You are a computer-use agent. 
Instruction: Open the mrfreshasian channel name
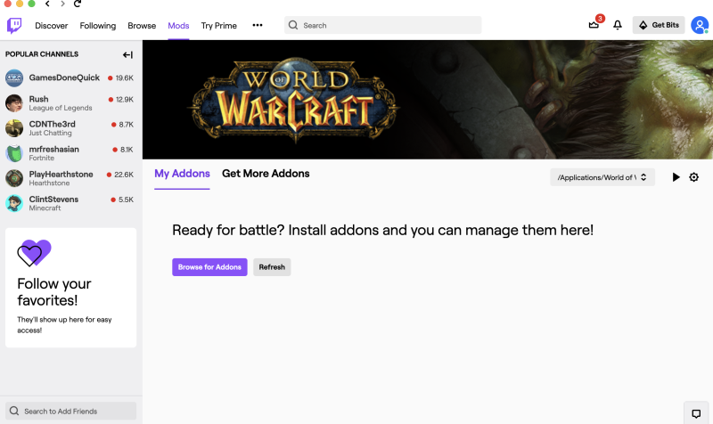pyautogui.click(x=54, y=149)
